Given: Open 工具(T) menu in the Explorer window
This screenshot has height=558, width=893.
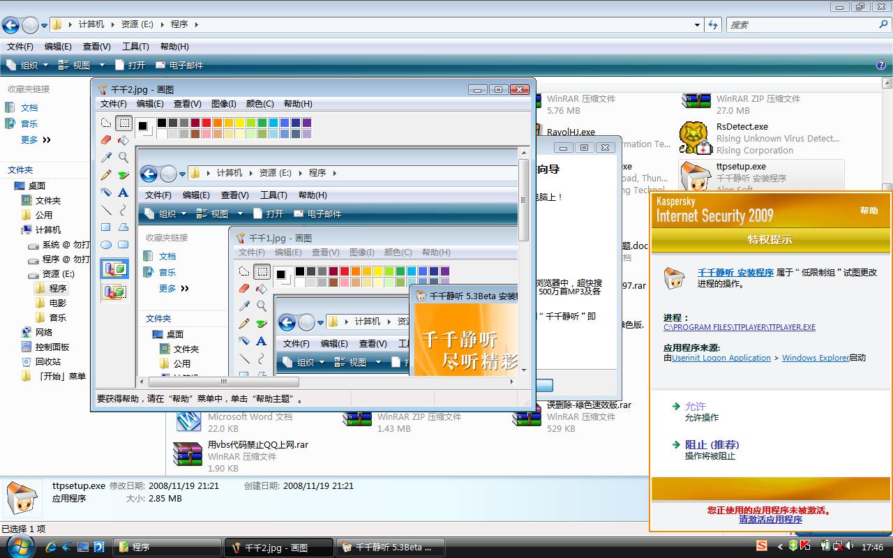Looking at the screenshot, I should (135, 46).
